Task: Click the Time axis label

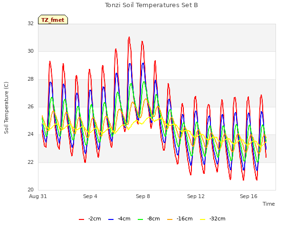Action: 268,204
